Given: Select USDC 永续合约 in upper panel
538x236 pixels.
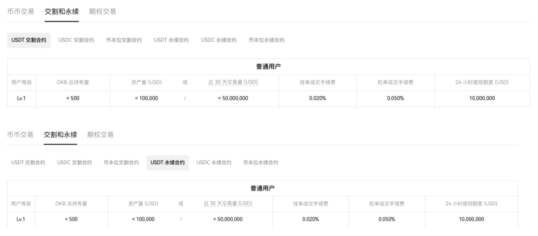Looking at the screenshot, I should pyautogui.click(x=219, y=40).
